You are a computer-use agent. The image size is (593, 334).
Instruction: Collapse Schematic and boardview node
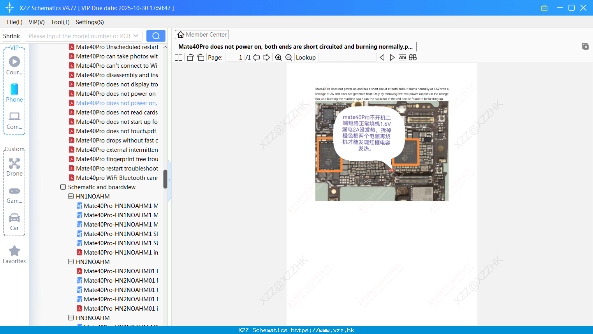pyautogui.click(x=63, y=187)
